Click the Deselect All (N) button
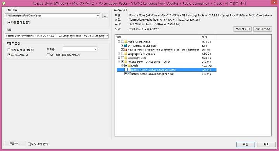This screenshot has height=151, width=279. click(263, 29)
